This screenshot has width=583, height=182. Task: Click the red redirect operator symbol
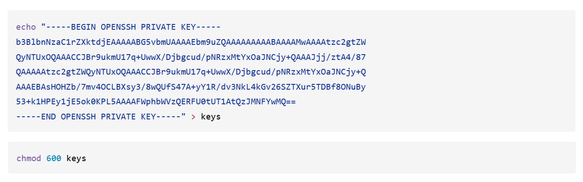pos(193,117)
